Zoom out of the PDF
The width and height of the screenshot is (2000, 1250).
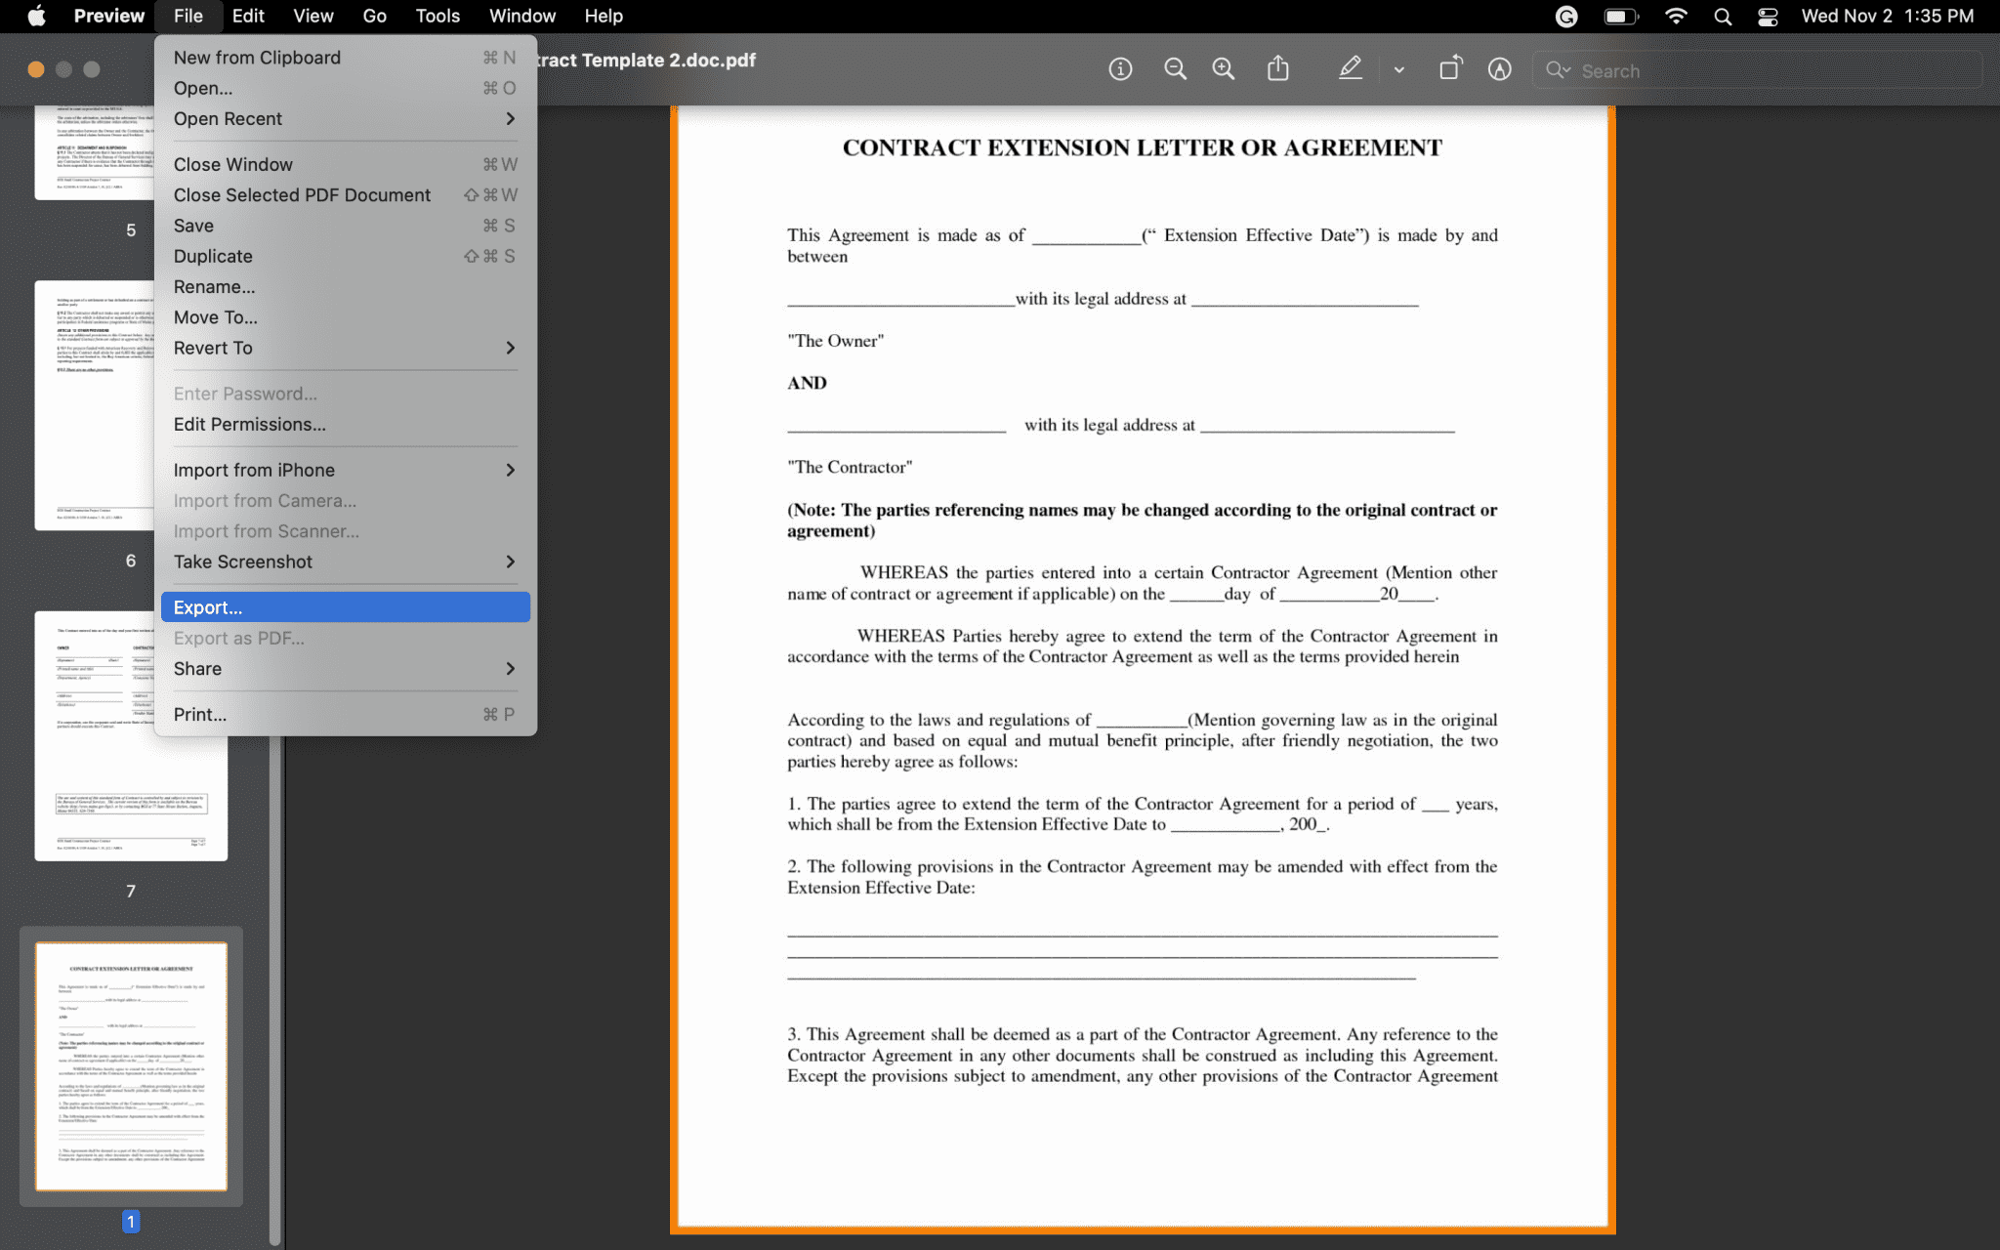point(1175,69)
